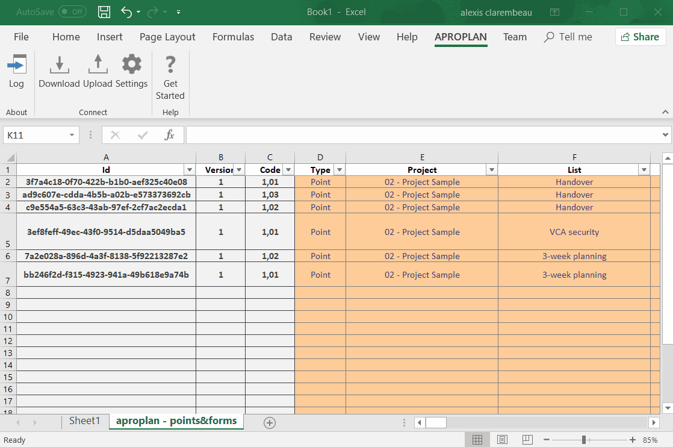Viewport: 673px width, 447px height.
Task: Customize Quick Access Toolbar dropdown
Action: (178, 12)
